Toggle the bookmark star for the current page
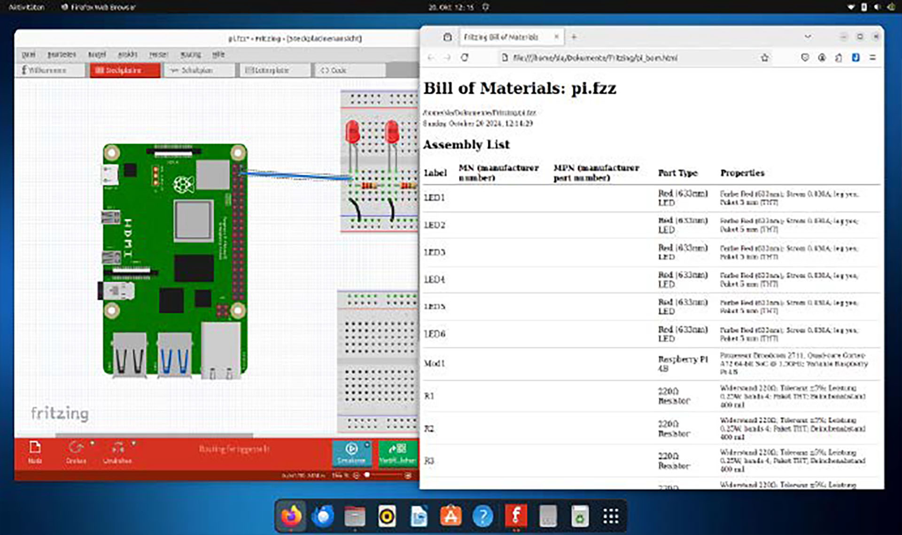Image resolution: width=902 pixels, height=535 pixels. tap(765, 57)
